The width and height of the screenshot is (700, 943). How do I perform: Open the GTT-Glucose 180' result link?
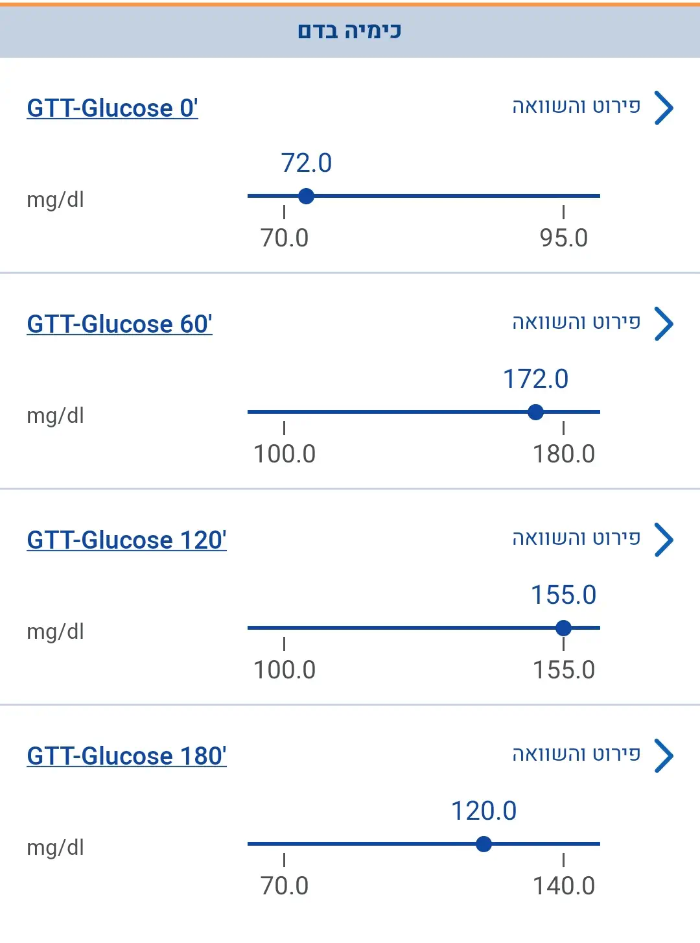pos(126,756)
